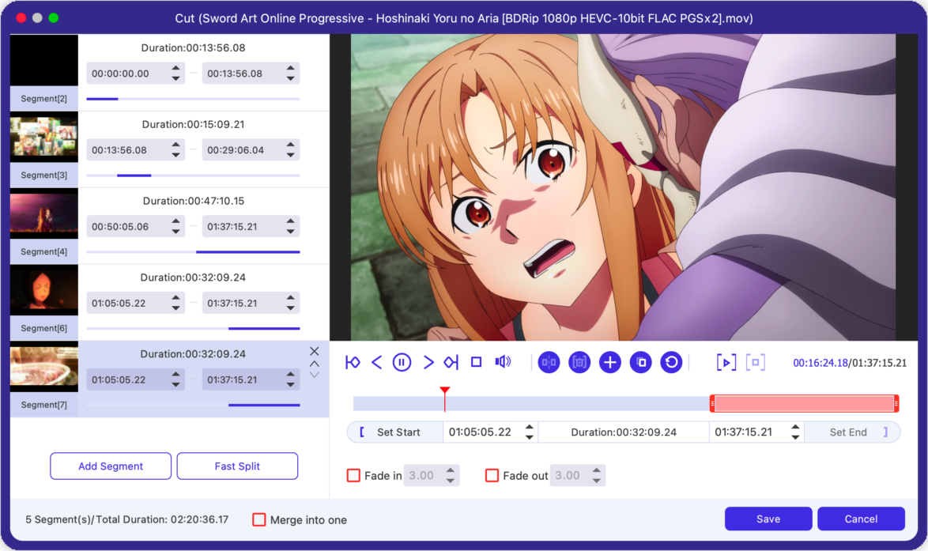Mute the audio with the speaker icon
Image resolution: width=928 pixels, height=551 pixels.
(x=503, y=361)
